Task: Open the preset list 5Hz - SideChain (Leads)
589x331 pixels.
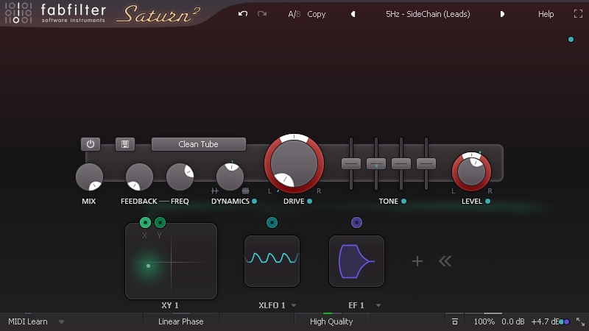Action: (x=428, y=14)
